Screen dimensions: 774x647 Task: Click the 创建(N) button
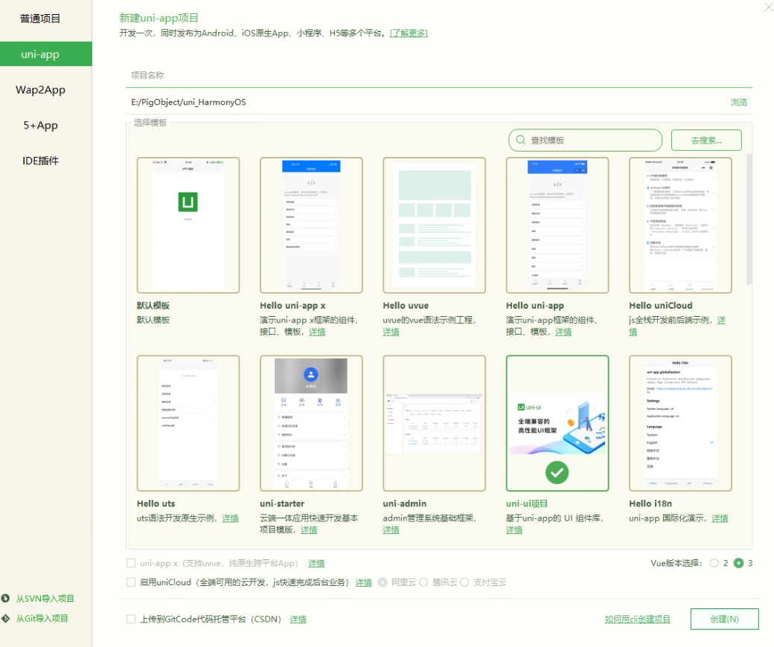[724, 619]
